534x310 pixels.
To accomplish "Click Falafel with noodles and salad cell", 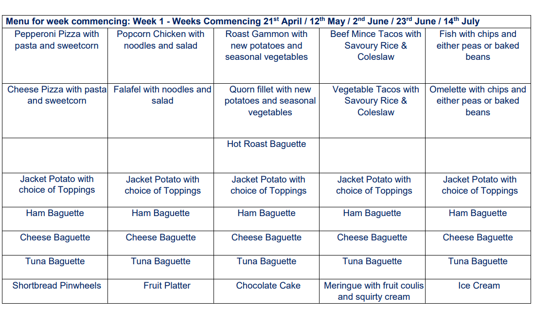I will pyautogui.click(x=161, y=111).
